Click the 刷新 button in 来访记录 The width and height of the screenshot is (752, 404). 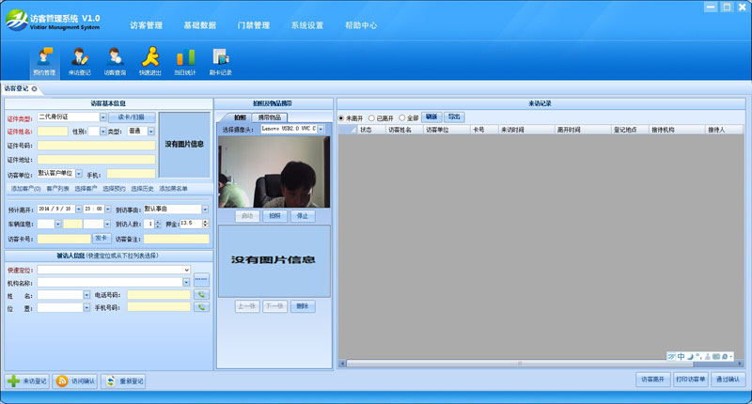pyautogui.click(x=431, y=117)
